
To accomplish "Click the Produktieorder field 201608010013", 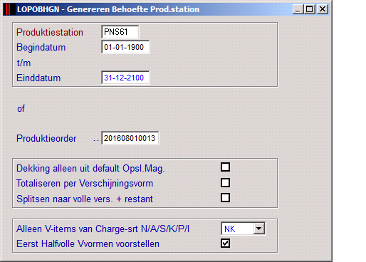I will [x=130, y=138].
